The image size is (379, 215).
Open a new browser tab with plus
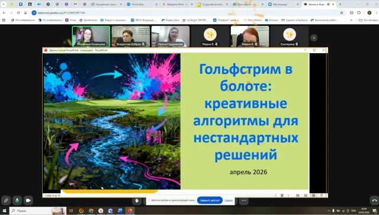tap(340, 4)
